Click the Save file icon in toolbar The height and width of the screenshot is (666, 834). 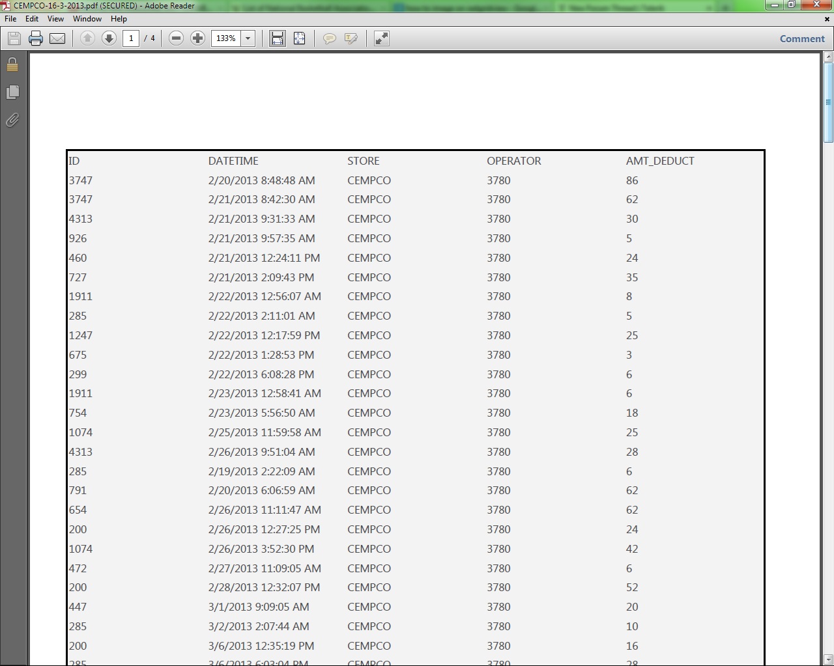point(14,38)
